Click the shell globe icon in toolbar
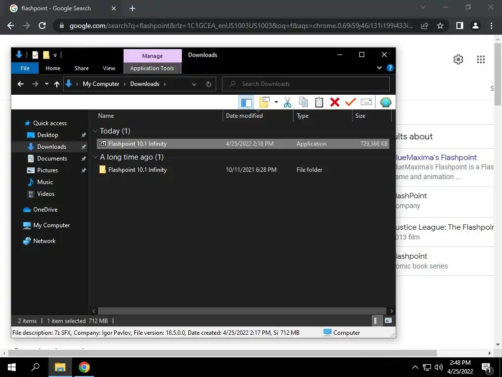502x377 pixels. coord(385,102)
